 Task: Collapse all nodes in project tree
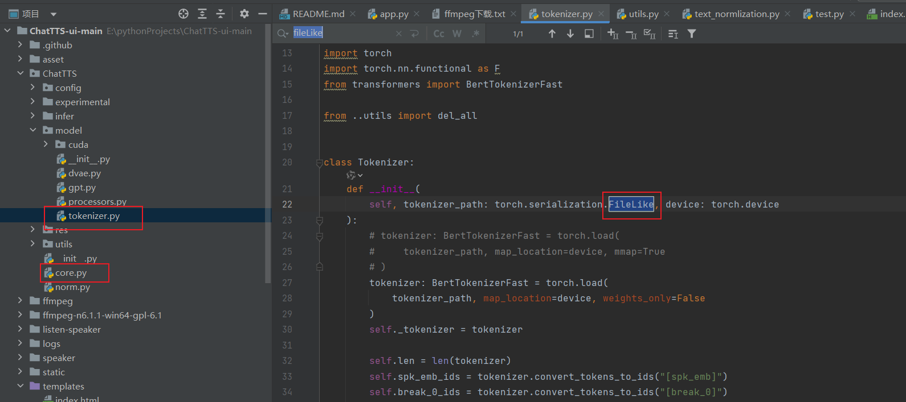(x=221, y=14)
